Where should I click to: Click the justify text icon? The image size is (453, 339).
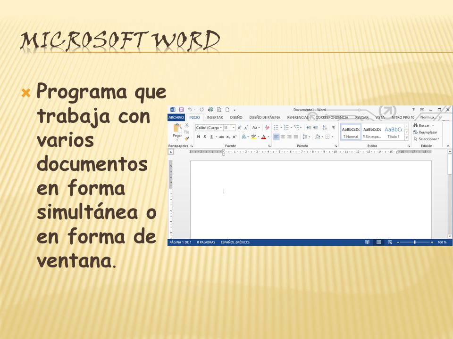(296, 137)
